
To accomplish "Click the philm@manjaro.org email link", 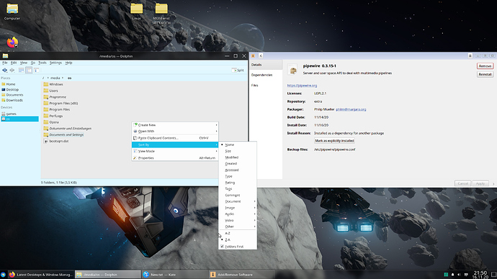I will click(x=351, y=109).
